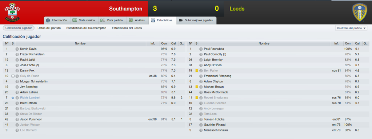
Task: Open info icon beside Rickie Lambert
Action: coord(17,98)
